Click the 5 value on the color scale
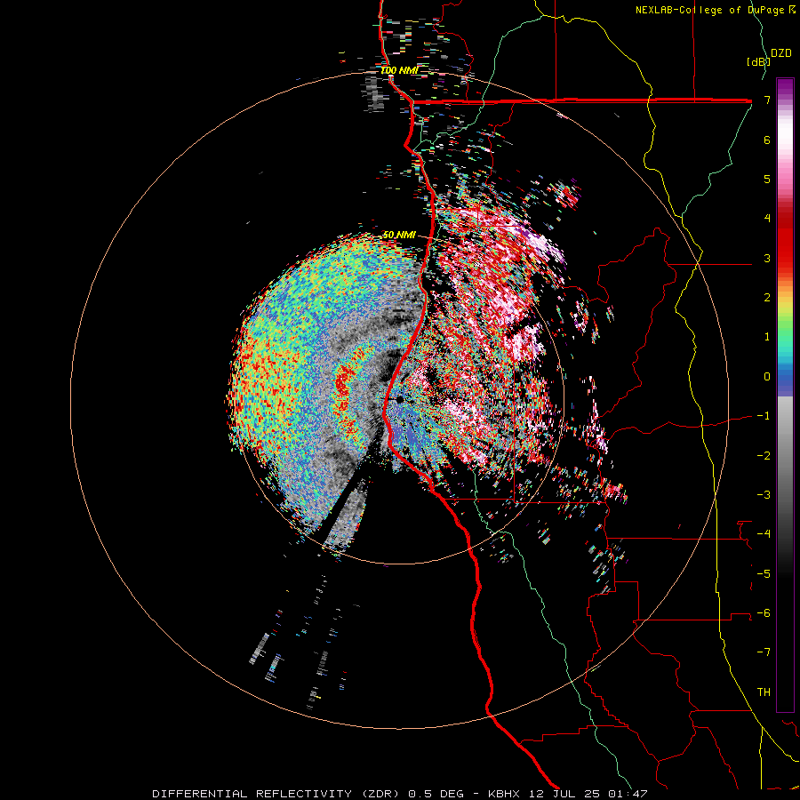 [767, 179]
